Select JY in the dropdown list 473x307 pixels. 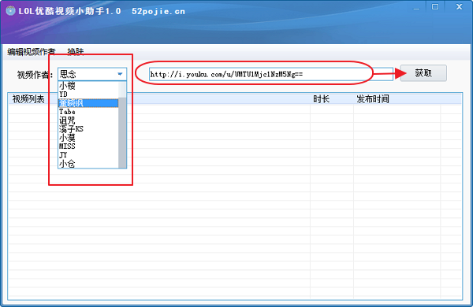pos(88,155)
